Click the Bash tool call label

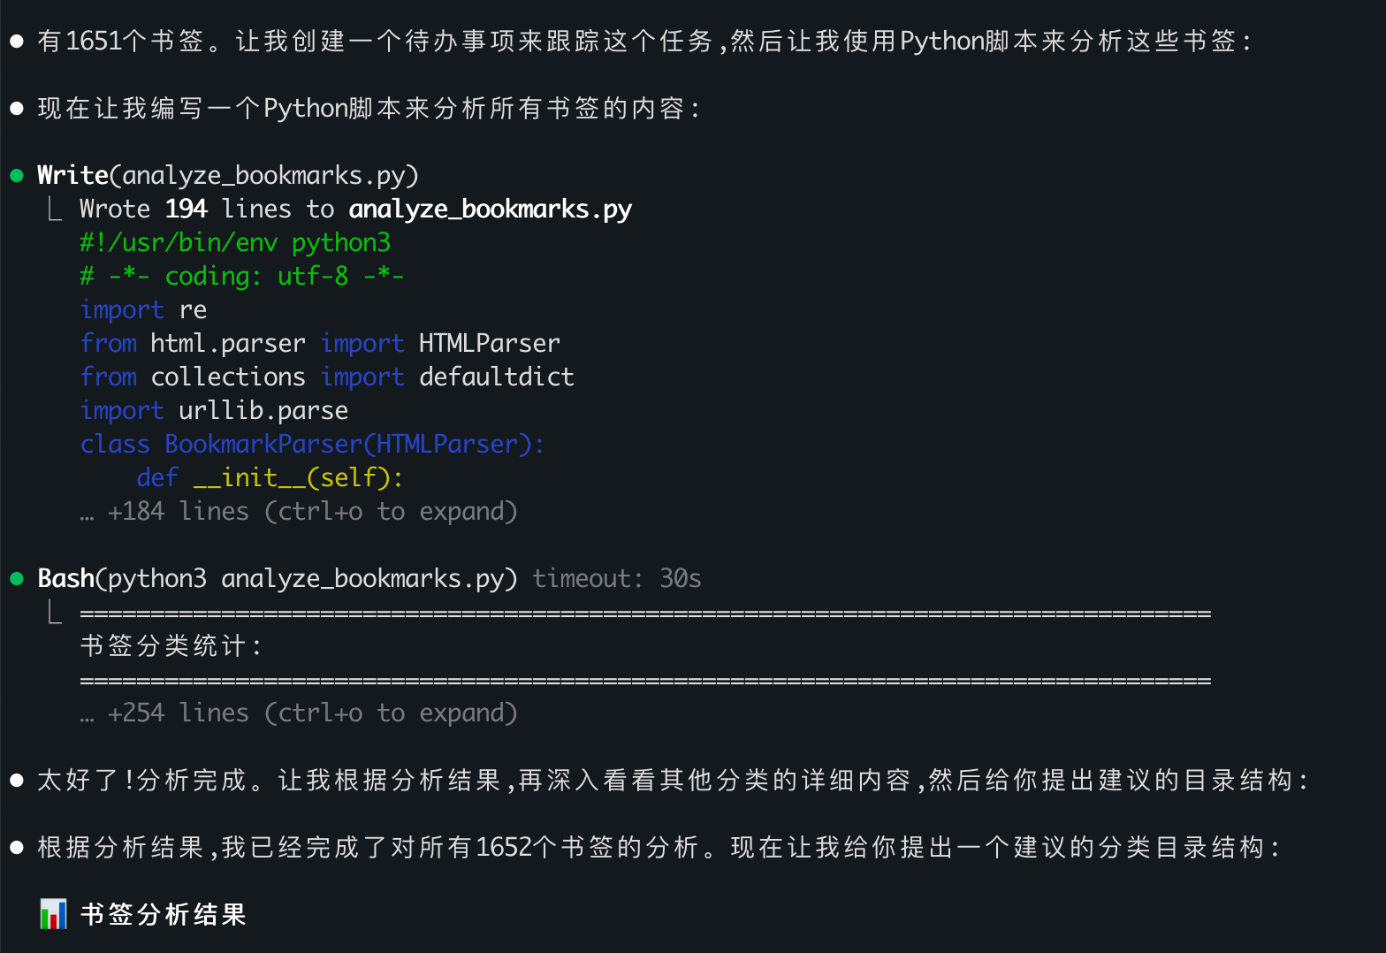click(65, 579)
